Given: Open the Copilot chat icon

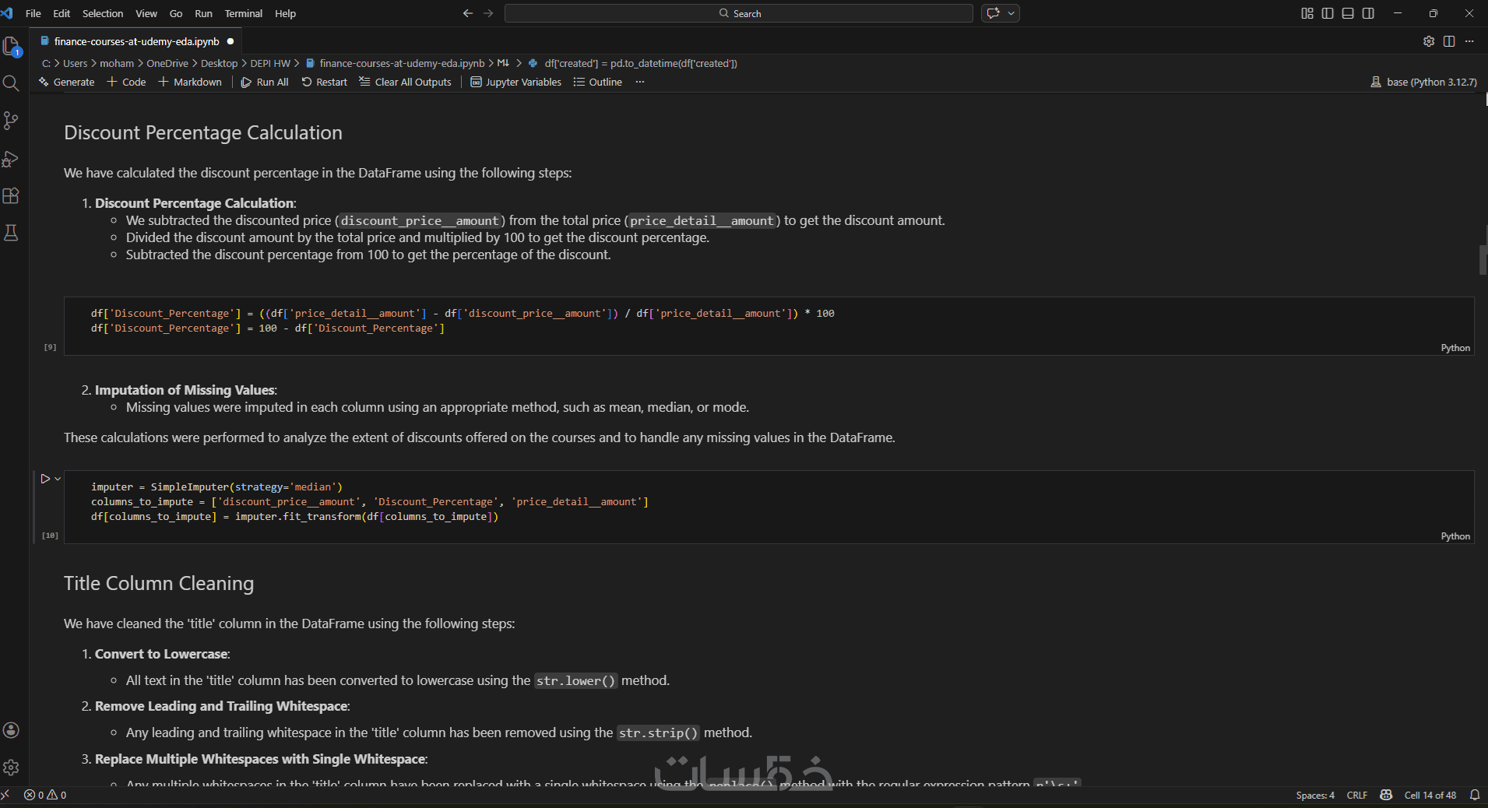Looking at the screenshot, I should coord(993,13).
